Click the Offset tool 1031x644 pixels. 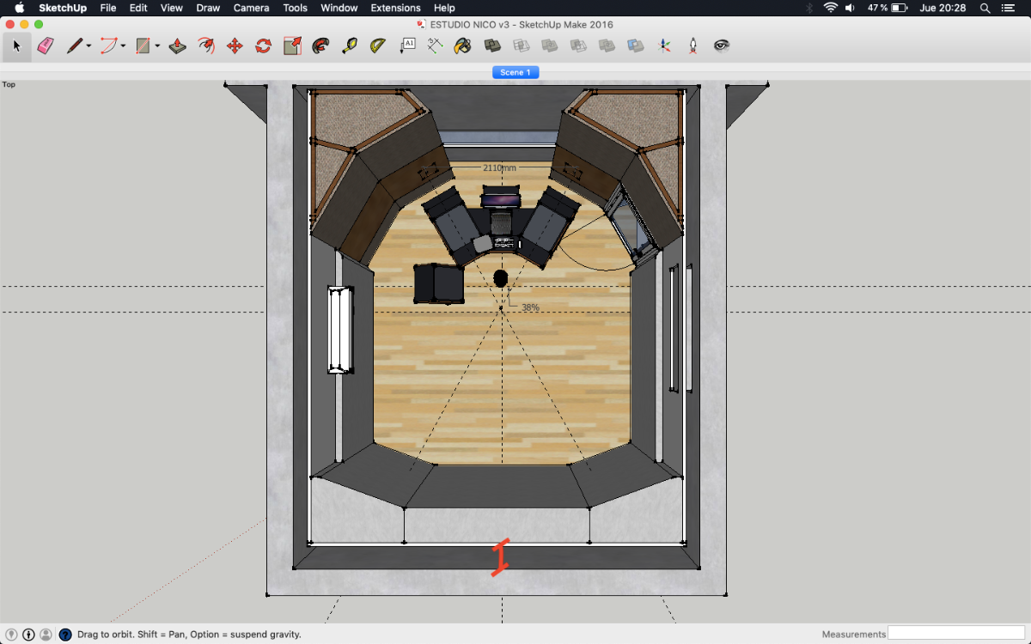[x=320, y=46]
